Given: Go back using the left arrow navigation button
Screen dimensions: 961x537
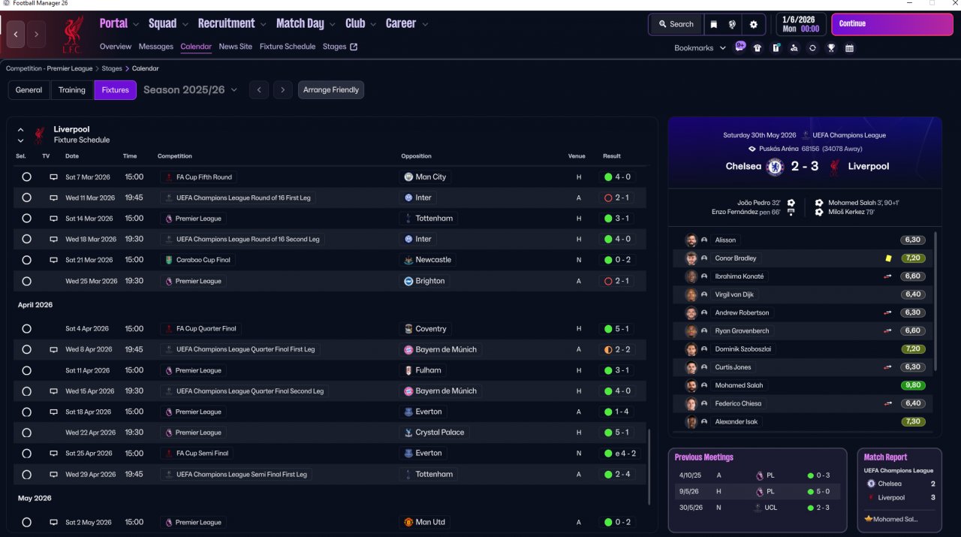Looking at the screenshot, I should coord(16,35).
